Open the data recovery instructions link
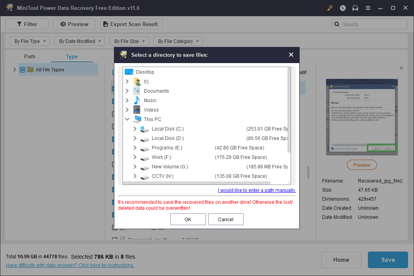414x276 pixels. (x=70, y=265)
